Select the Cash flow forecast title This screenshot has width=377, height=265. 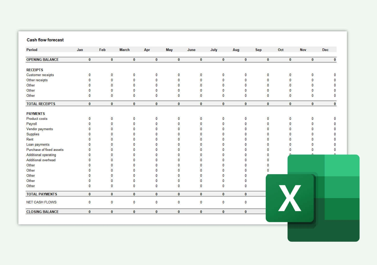(x=45, y=40)
